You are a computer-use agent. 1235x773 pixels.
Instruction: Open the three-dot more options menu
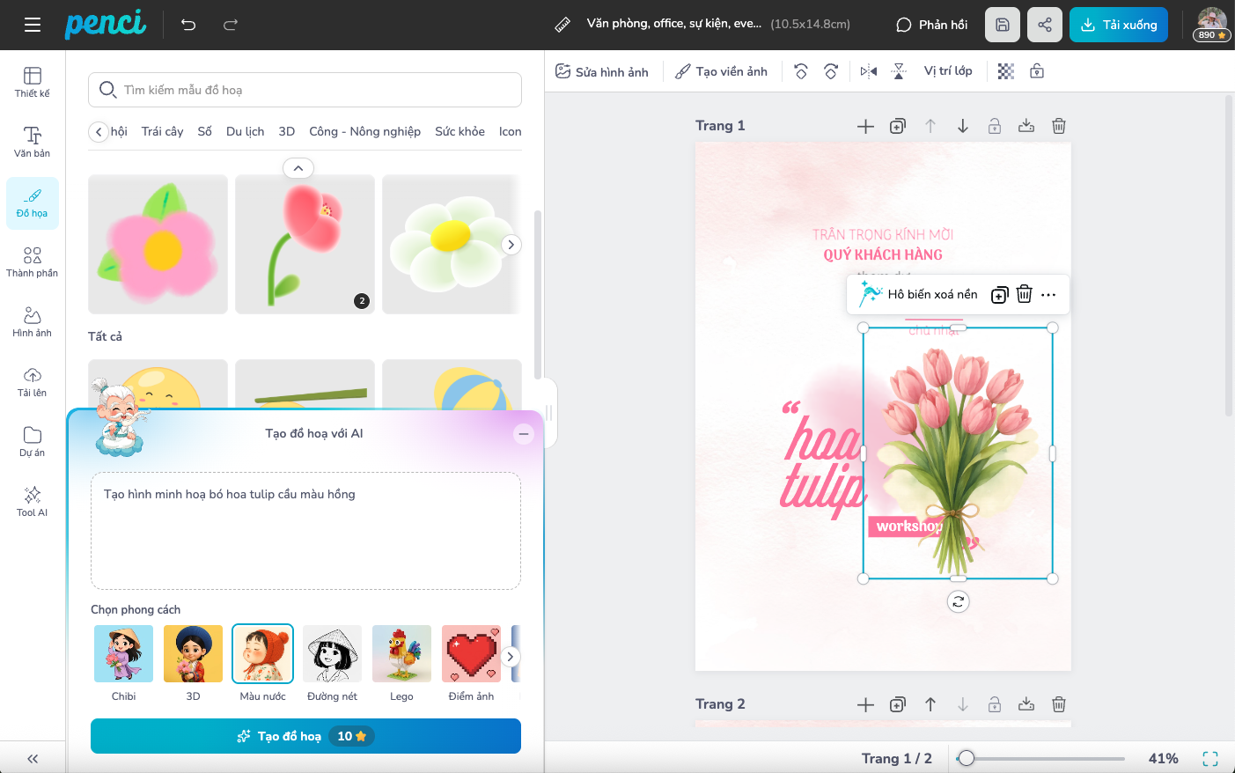coord(1048,295)
